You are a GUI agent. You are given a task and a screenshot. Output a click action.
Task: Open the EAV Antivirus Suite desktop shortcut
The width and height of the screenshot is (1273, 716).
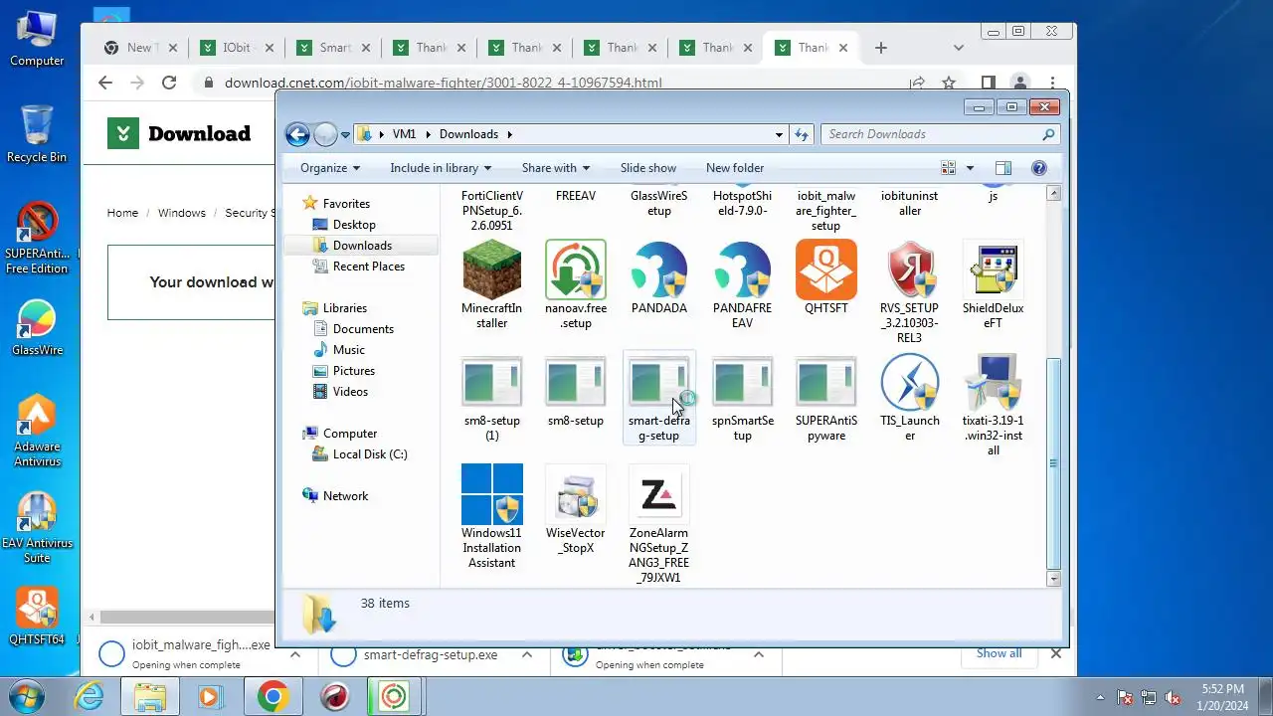coord(37,527)
